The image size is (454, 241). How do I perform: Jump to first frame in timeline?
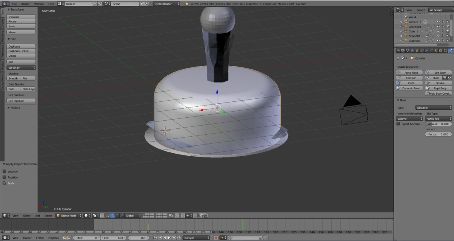[x=155, y=238]
